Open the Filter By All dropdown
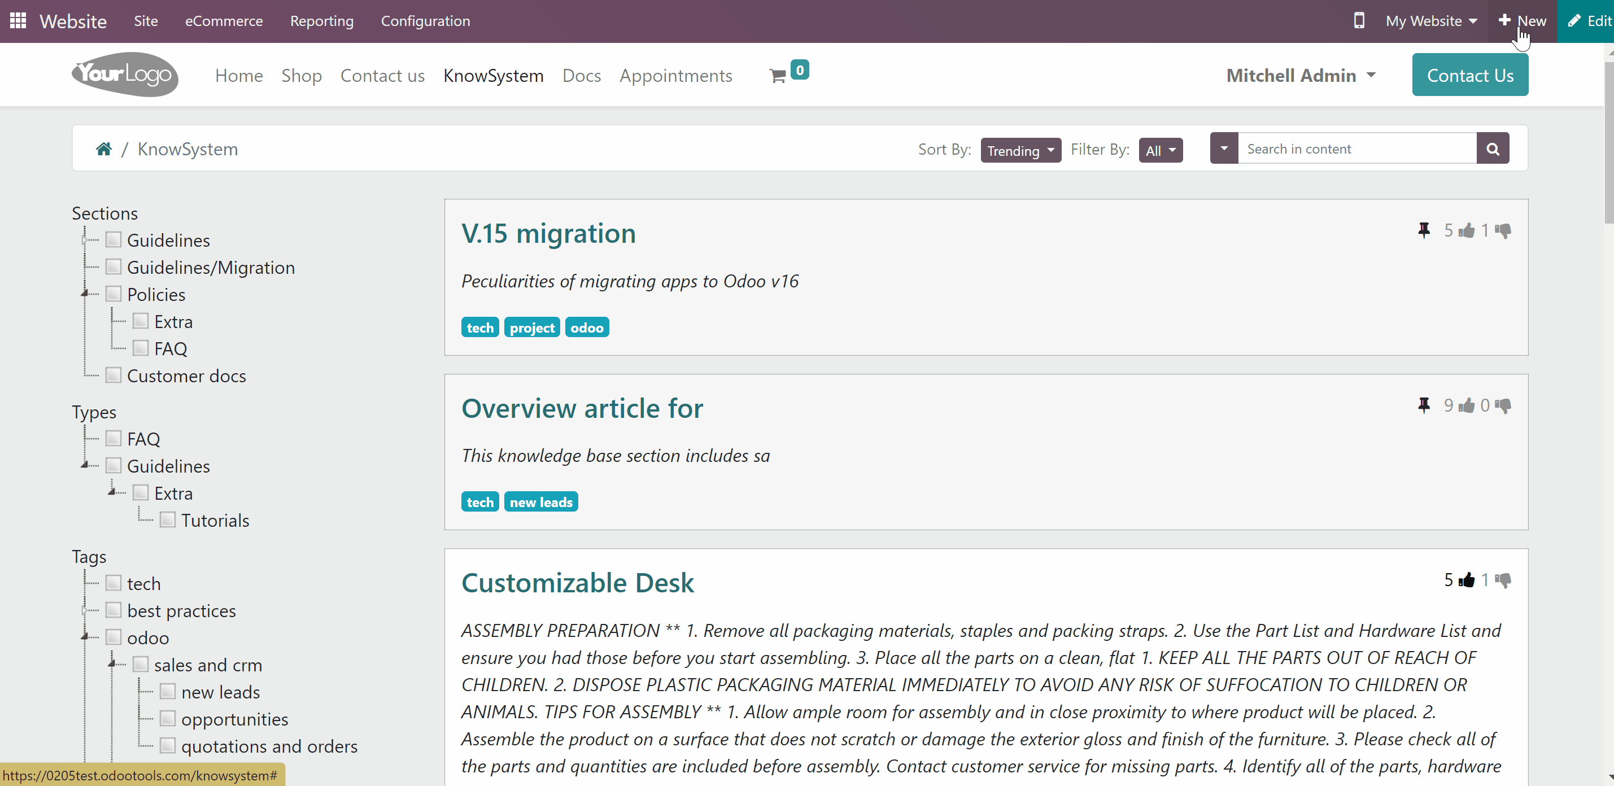Screen dimensions: 1614x786 [x=1161, y=150]
